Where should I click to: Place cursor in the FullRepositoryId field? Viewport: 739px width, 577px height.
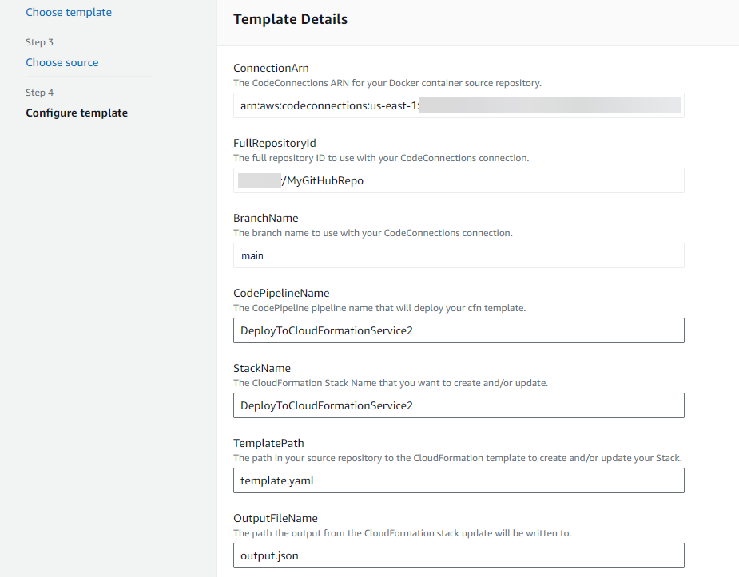coord(458,180)
